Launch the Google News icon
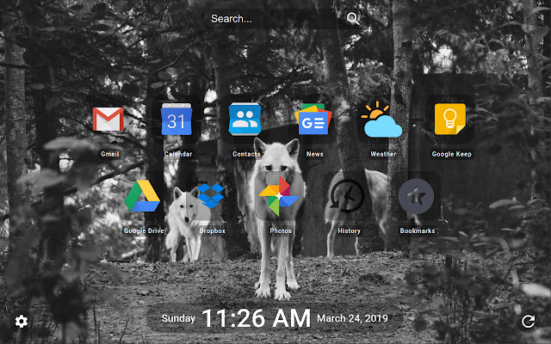551x344 pixels. click(313, 119)
